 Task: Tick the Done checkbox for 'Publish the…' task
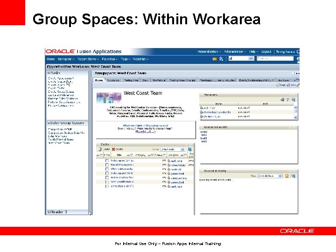tap(107, 165)
